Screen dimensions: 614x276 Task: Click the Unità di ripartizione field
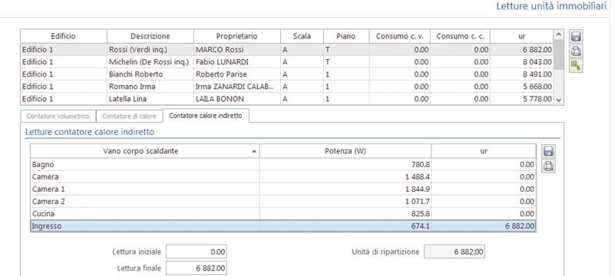pos(454,251)
